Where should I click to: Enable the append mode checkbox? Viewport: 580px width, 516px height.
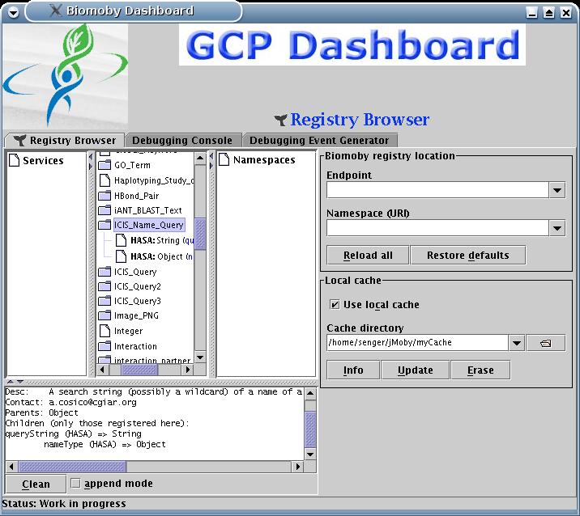(x=75, y=484)
